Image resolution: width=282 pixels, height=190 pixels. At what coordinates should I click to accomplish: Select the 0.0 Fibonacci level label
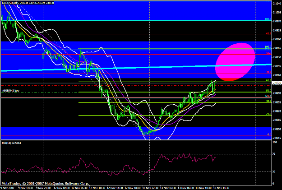point(269,134)
